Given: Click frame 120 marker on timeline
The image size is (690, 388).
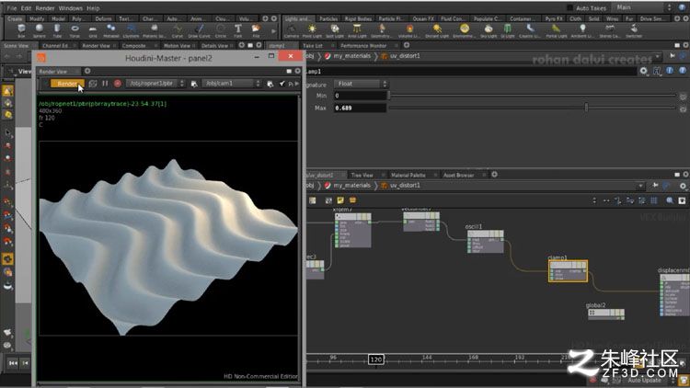Looking at the screenshot, I should [x=375, y=359].
